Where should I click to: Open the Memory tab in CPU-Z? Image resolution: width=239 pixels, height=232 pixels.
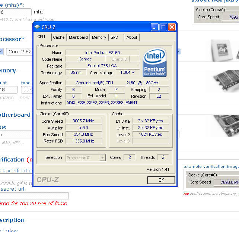click(99, 37)
